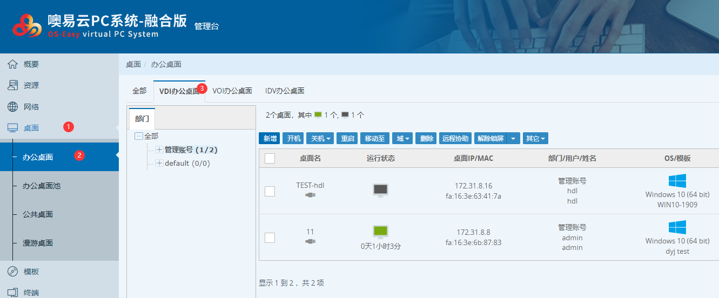
Task: Expand the 管理账号 (1/2) tree node
Action: point(159,150)
